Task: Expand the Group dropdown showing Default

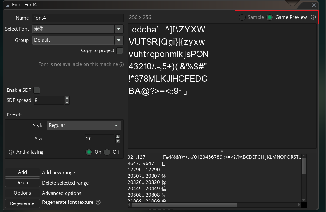Action: (x=119, y=40)
